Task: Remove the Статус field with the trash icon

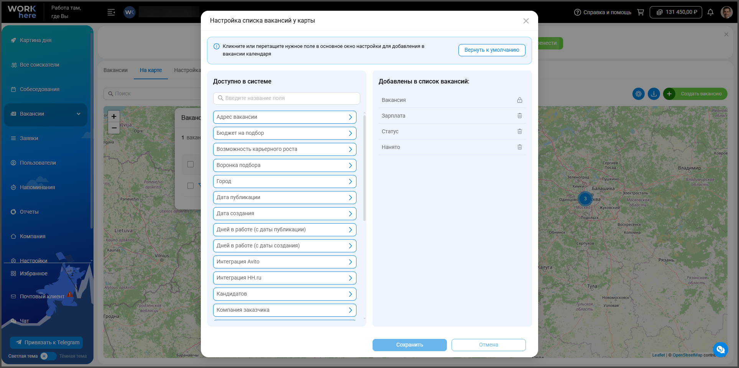Action: pos(520,131)
